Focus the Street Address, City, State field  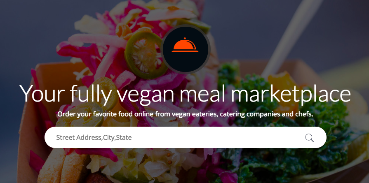click(186, 137)
